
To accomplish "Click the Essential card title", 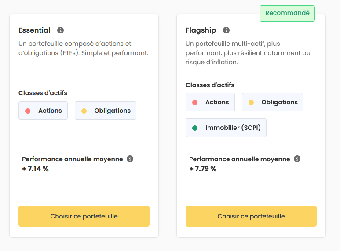I will pos(34,30).
